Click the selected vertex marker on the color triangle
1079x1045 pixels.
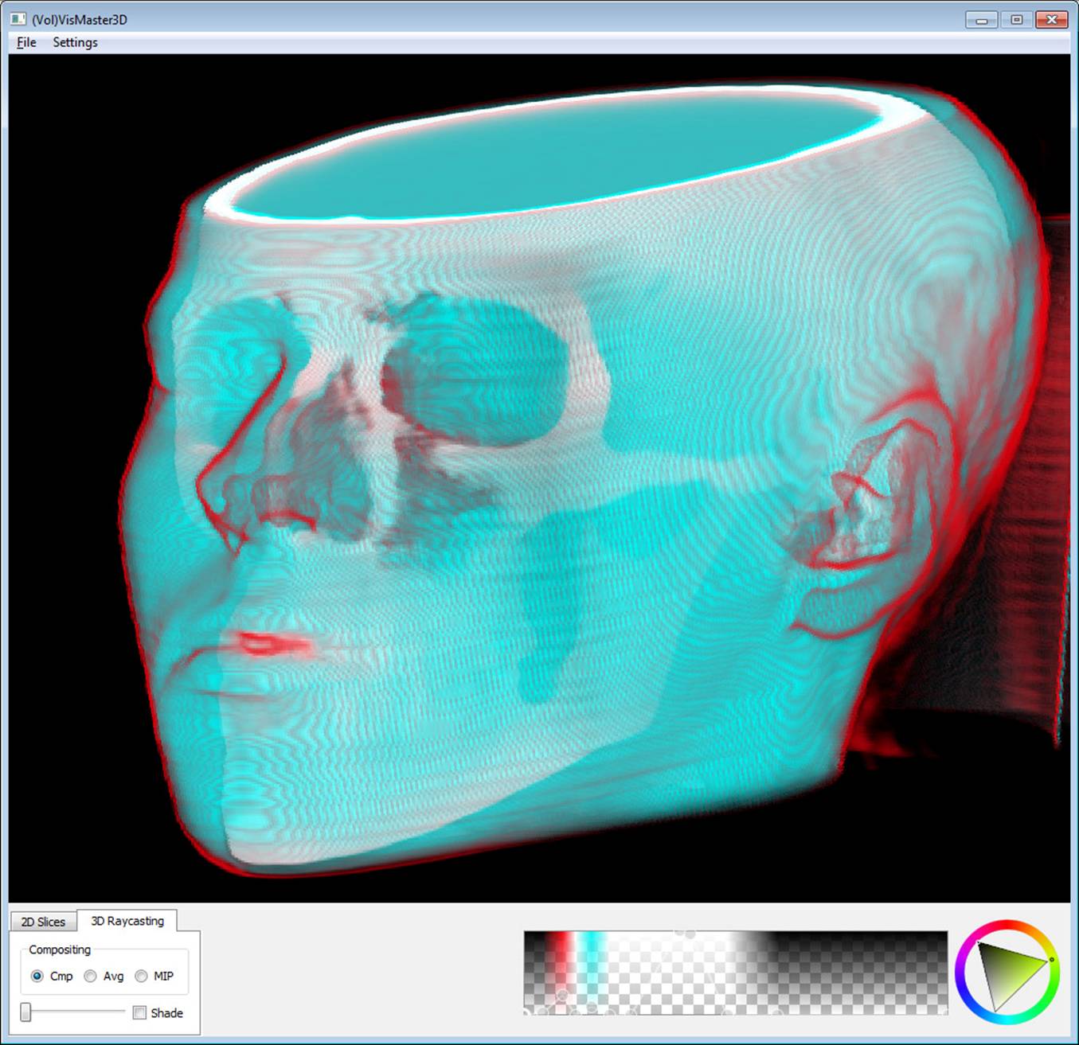(1051, 961)
